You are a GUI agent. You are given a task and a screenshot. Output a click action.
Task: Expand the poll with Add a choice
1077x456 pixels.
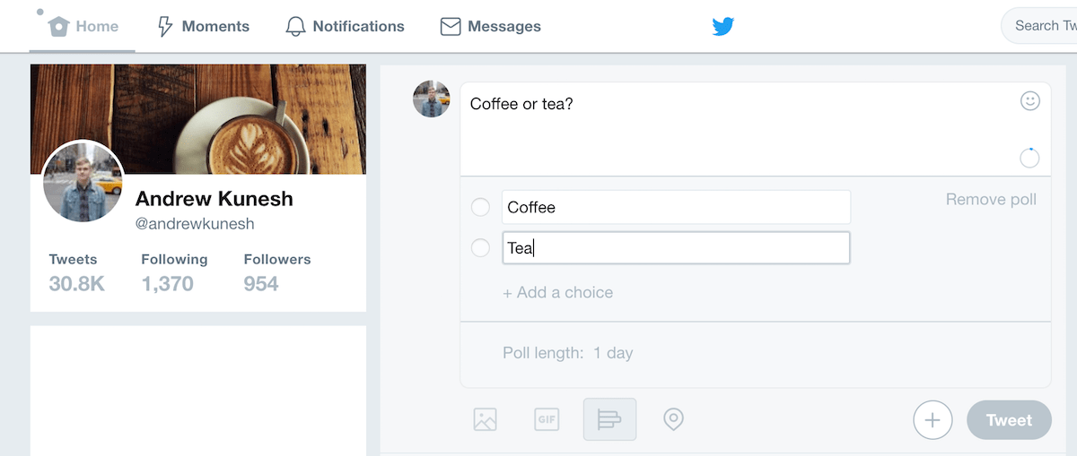[558, 292]
